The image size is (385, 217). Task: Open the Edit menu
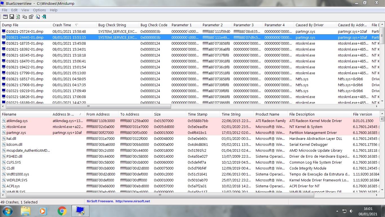click(14, 10)
